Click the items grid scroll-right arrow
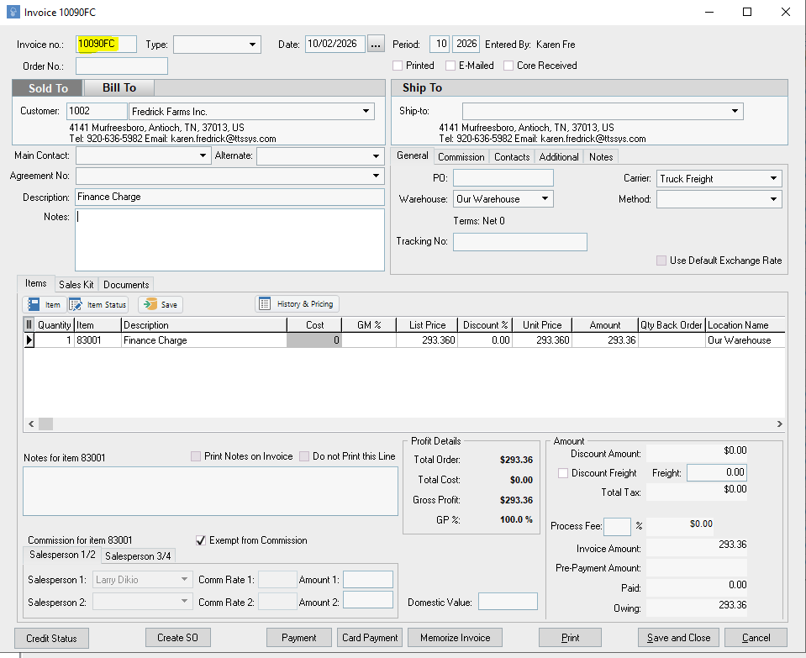Screen dimensions: 806x658 coord(779,424)
